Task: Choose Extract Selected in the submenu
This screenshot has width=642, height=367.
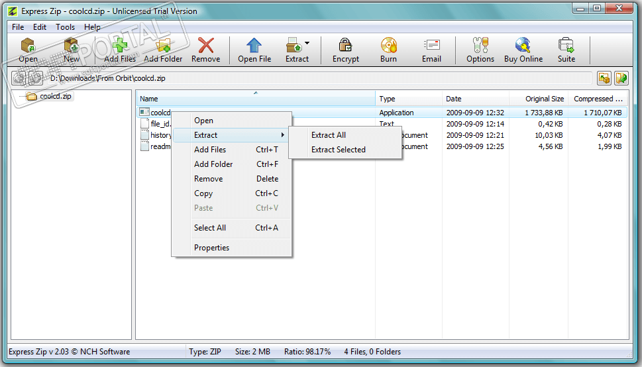Action: (345, 150)
